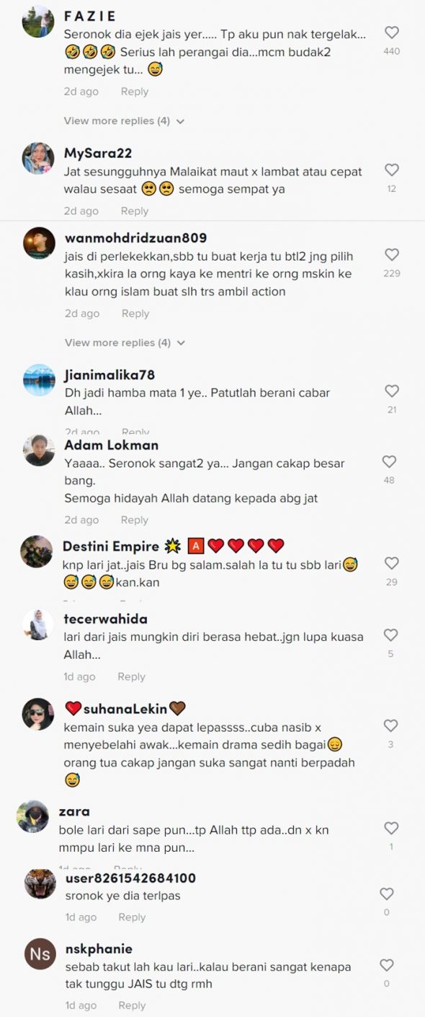425x1017 pixels.
Task: Like tecerwahida's comment
Action: tap(390, 635)
